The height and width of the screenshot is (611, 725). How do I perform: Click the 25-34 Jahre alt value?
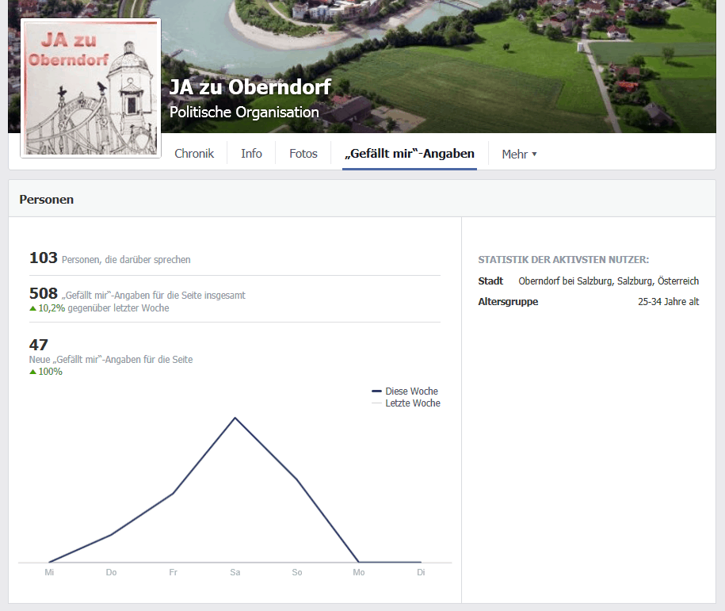point(668,302)
